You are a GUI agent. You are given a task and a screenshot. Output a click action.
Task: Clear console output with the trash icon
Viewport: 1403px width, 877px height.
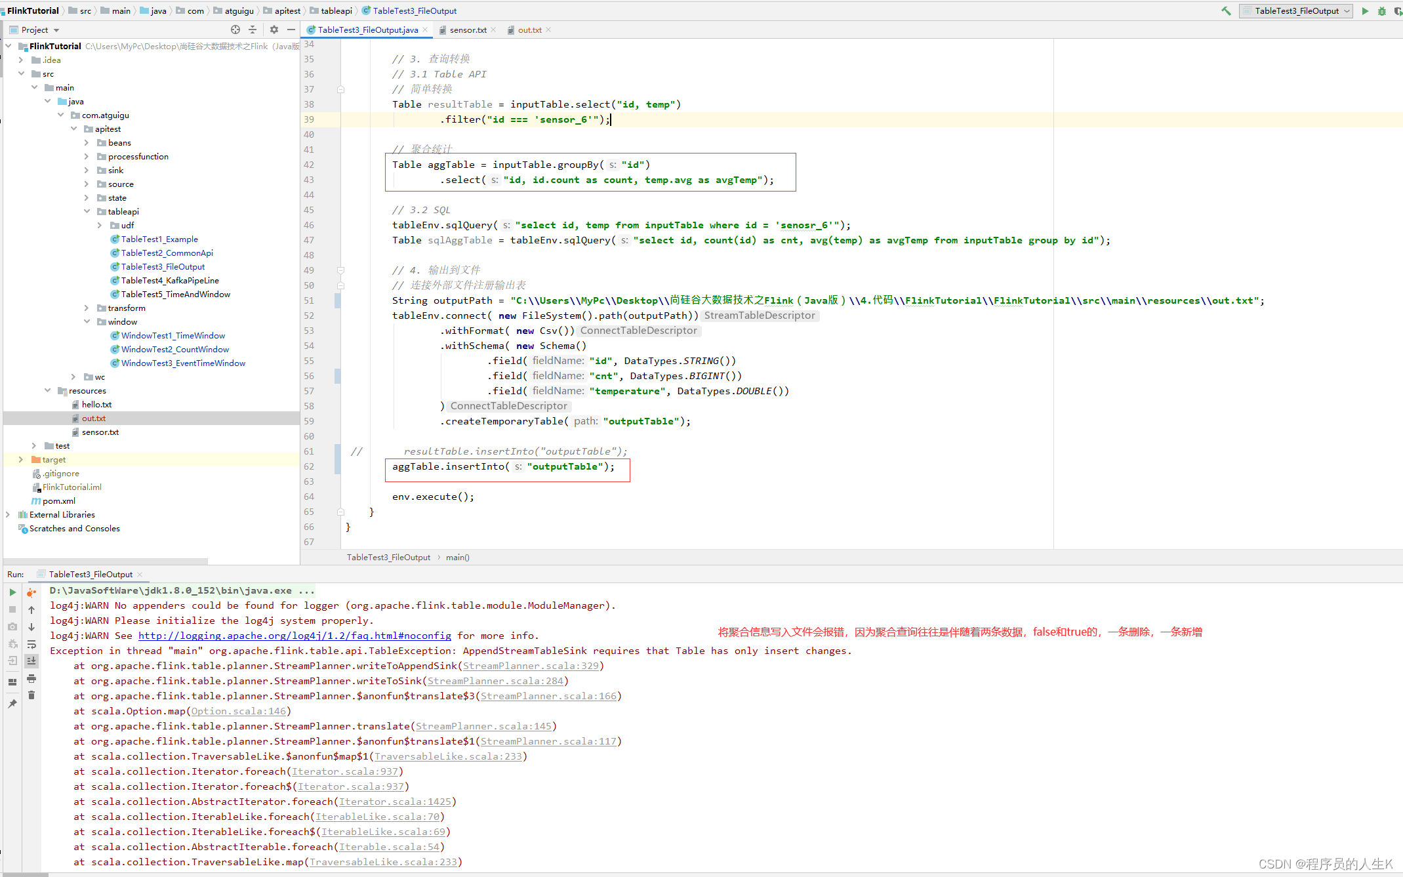[x=31, y=695]
